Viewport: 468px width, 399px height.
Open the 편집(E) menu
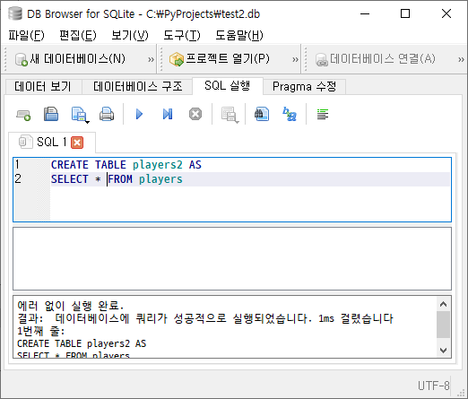coord(78,36)
